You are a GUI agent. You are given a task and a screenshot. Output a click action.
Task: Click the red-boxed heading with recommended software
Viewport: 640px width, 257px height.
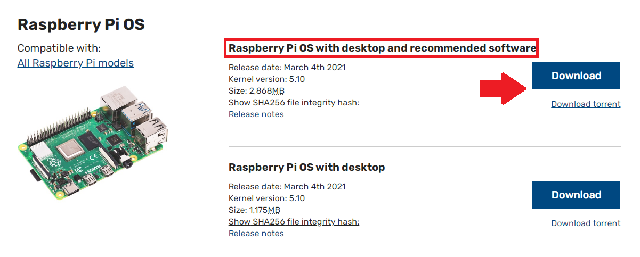382,48
